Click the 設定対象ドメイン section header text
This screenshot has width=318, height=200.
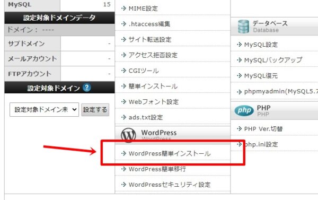[54, 88]
